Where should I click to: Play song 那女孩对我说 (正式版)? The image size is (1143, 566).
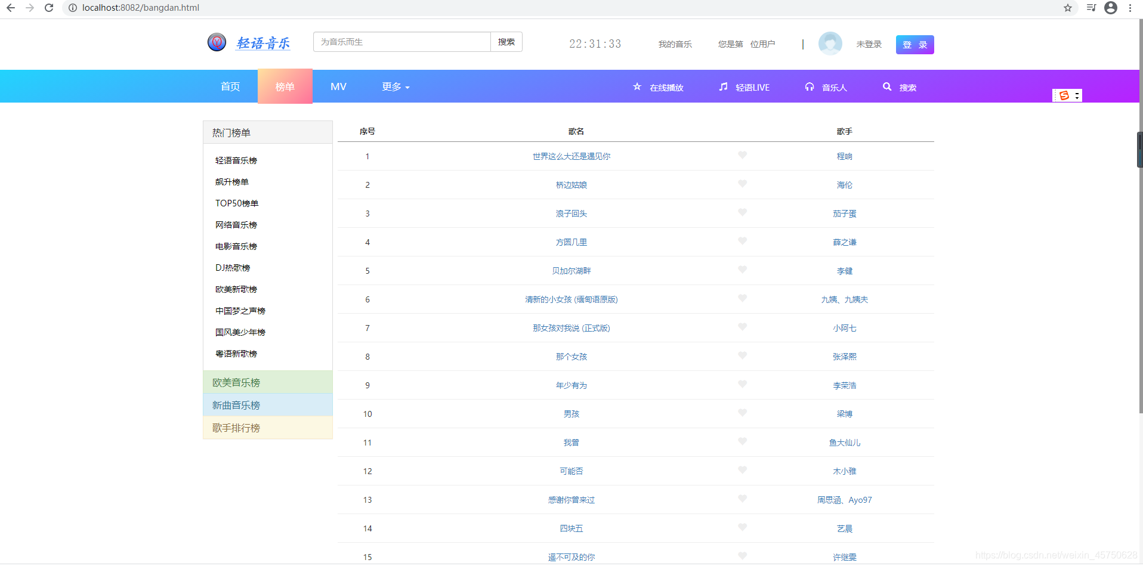click(571, 328)
